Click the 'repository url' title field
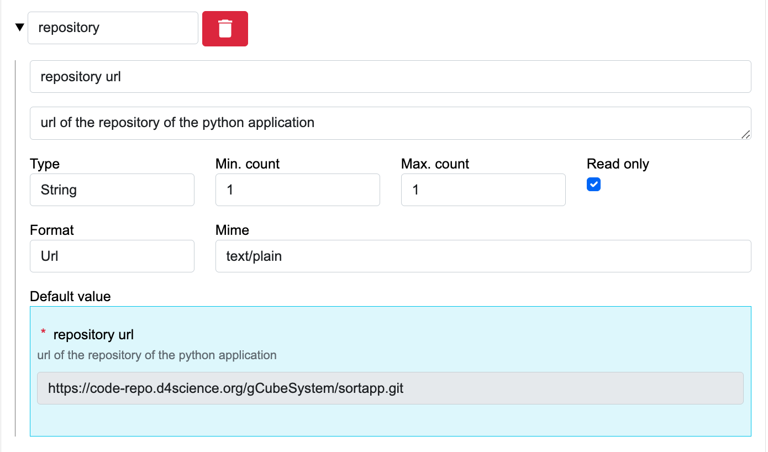The image size is (768, 452). click(390, 77)
